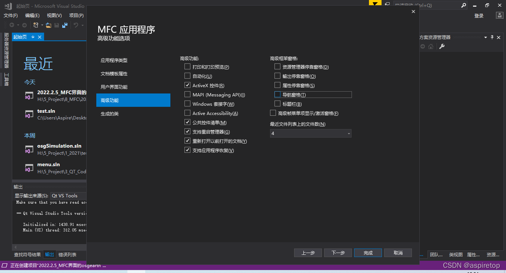Image resolution: width=506 pixels, height=273 pixels.
Task: Click the solution icon beside menu.sln
Action: point(29,168)
